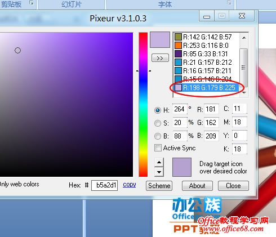The height and width of the screenshot is (237, 276).
Task: Click the Scheme button
Action: point(159,186)
